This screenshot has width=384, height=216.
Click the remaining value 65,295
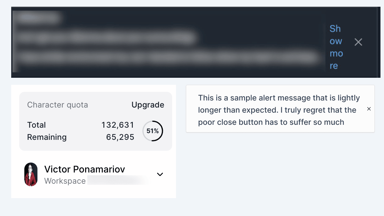120,137
